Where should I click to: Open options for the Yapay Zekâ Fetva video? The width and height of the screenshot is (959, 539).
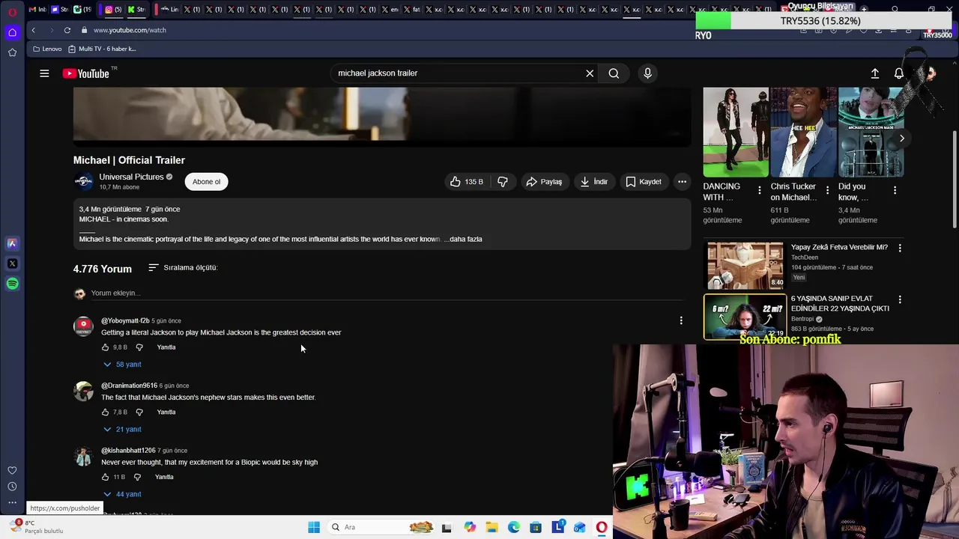pyautogui.click(x=900, y=248)
